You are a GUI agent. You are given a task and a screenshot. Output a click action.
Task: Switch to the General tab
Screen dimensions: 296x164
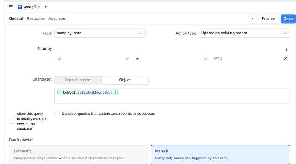16,18
